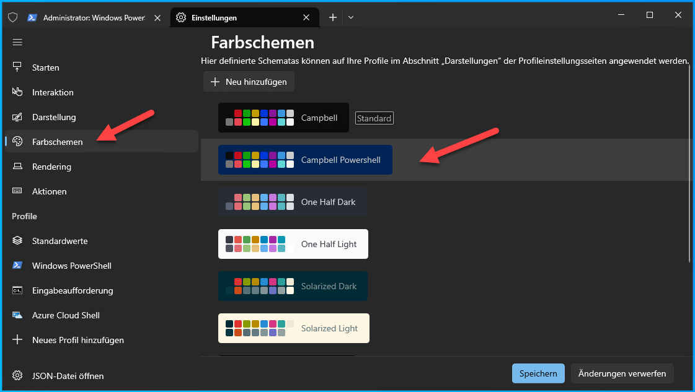This screenshot has height=392, width=695.
Task: Click Änderungen verwerfen button
Action: coord(622,373)
